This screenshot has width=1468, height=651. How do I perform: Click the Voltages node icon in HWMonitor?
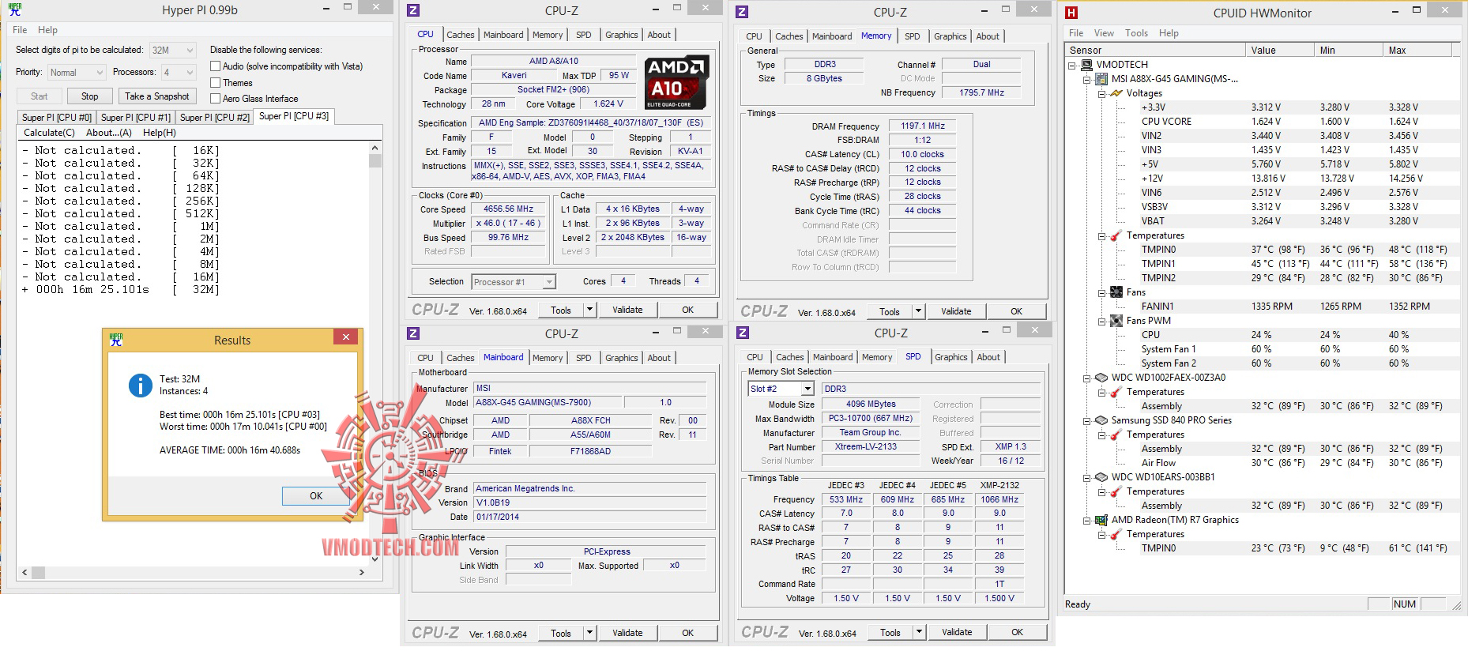(1116, 93)
